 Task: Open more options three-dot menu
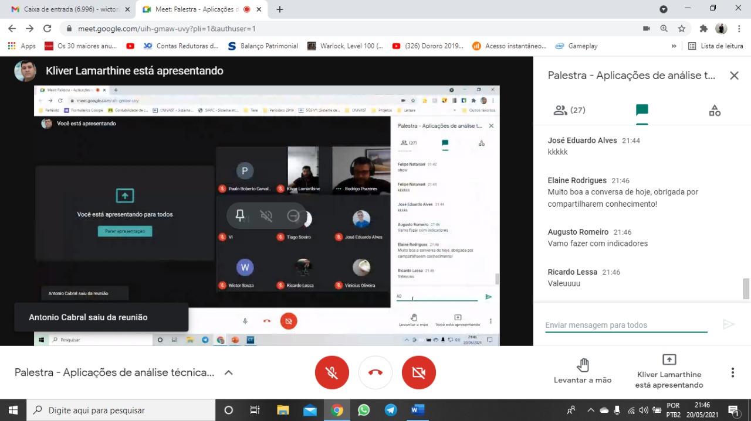pos(732,372)
